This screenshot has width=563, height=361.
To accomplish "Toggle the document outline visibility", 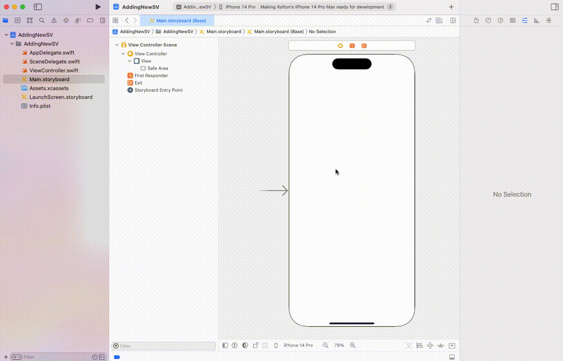I will point(225,345).
